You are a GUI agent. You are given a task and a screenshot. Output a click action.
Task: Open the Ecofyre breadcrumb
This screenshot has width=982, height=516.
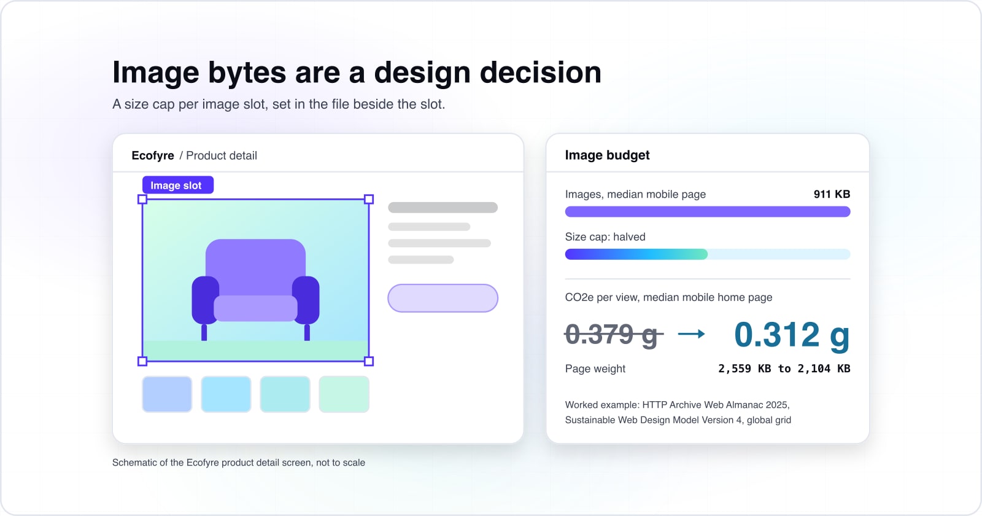click(x=153, y=155)
